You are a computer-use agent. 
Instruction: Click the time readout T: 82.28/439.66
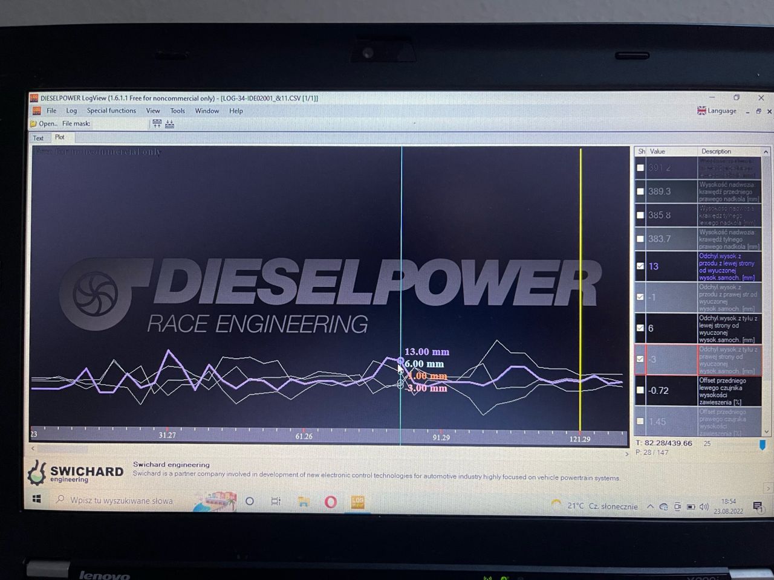(664, 443)
